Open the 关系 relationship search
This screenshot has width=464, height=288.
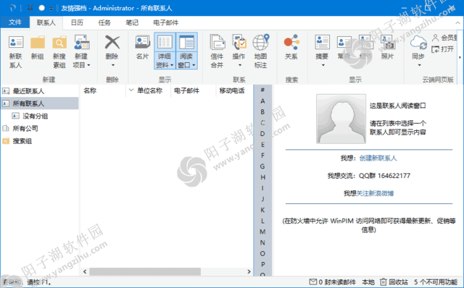(x=291, y=47)
